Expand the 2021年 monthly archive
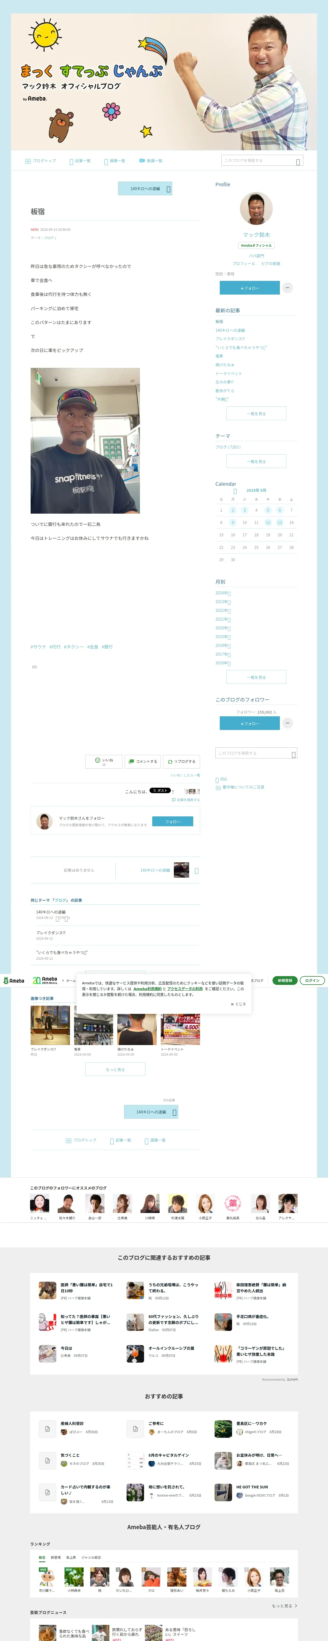This screenshot has width=328, height=1641. coord(223,619)
